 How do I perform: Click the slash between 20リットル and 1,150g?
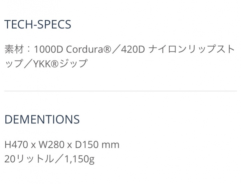(x=59, y=159)
